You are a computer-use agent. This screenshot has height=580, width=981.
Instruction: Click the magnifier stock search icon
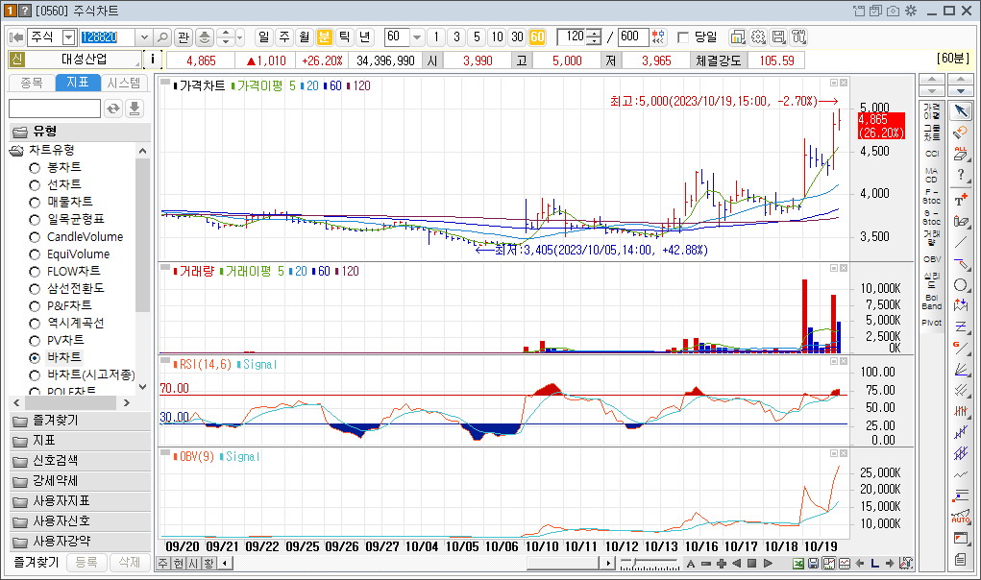[162, 36]
